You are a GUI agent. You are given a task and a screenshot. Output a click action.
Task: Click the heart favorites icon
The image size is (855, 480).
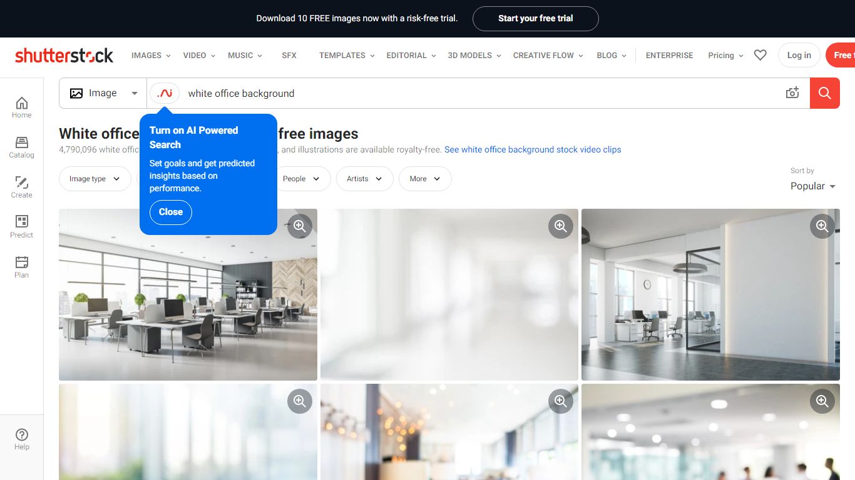(760, 55)
